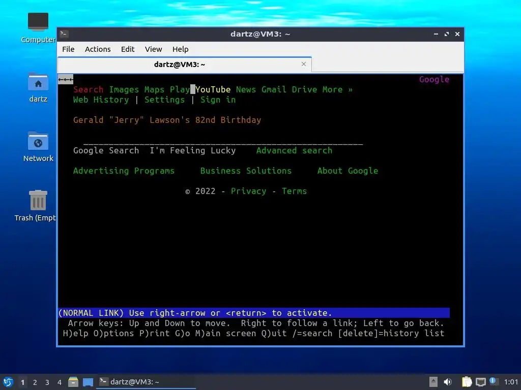Click the News link
The height and width of the screenshot is (390, 521).
coord(246,89)
